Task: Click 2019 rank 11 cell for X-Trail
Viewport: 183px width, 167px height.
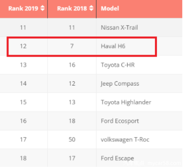Action: (x=23, y=27)
